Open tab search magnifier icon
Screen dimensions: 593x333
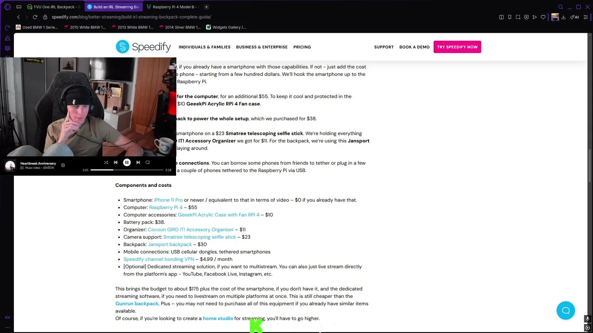click(x=561, y=7)
